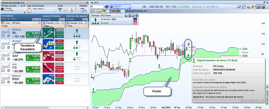
Task: Click the move arrows icon in KS Cross strategy box
Action: click(137, 16)
